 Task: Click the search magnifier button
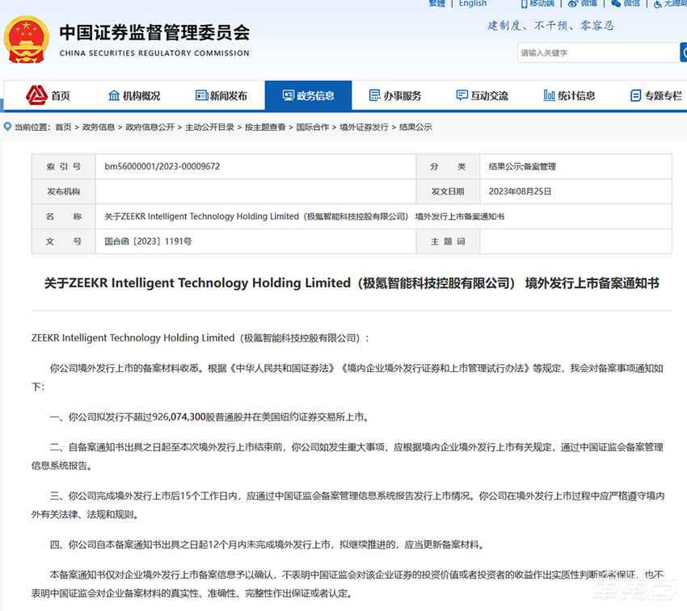[683, 52]
